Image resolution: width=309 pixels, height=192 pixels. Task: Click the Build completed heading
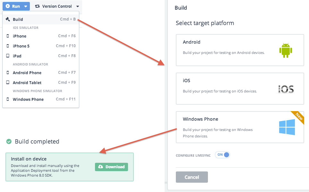pyautogui.click(x=37, y=141)
